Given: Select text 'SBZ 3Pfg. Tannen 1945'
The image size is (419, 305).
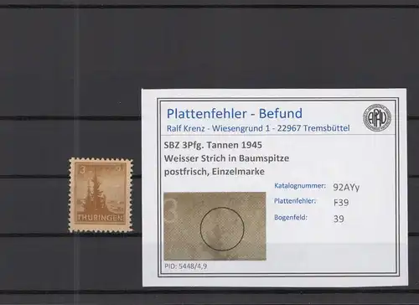Looking at the screenshot, I should [x=213, y=145].
